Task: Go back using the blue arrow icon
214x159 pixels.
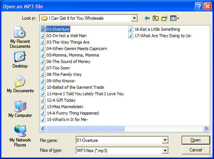Action: [x=147, y=18]
